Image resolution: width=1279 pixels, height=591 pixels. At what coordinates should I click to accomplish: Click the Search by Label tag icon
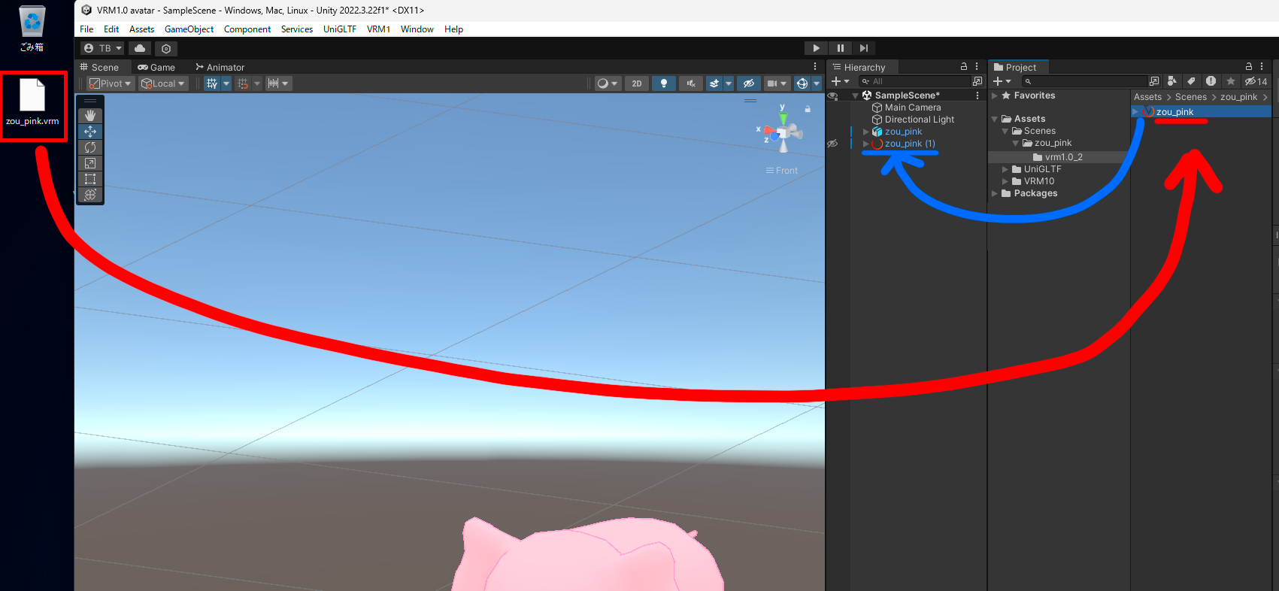pyautogui.click(x=1191, y=81)
